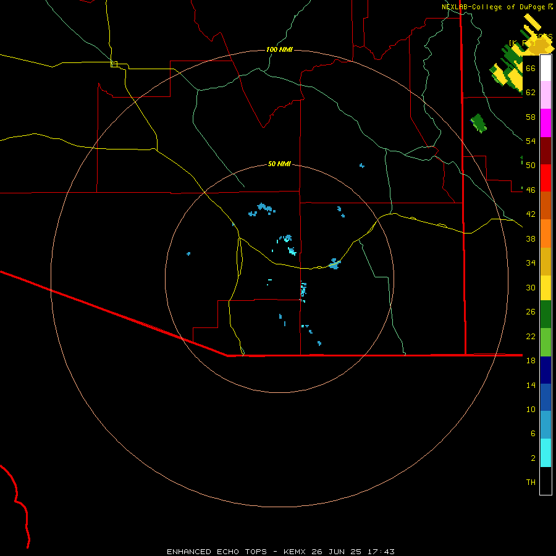This screenshot has width=556, height=556.
Task: Click the white swatch on the color scale
Action: [x=545, y=68]
